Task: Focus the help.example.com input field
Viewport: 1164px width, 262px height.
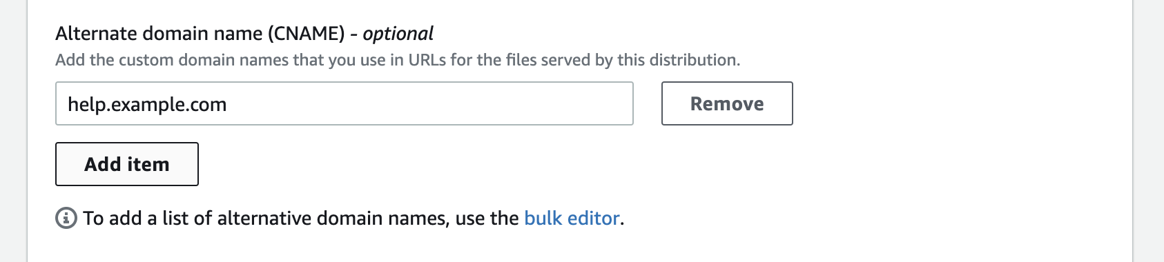Action: tap(344, 103)
